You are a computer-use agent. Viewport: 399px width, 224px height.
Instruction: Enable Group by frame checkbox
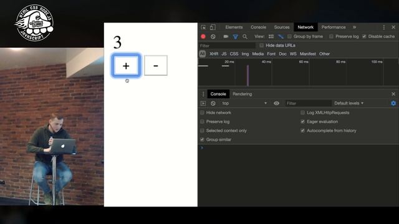289,37
